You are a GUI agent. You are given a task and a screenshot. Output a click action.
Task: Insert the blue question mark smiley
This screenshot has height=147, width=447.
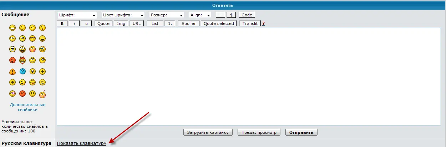(22, 72)
